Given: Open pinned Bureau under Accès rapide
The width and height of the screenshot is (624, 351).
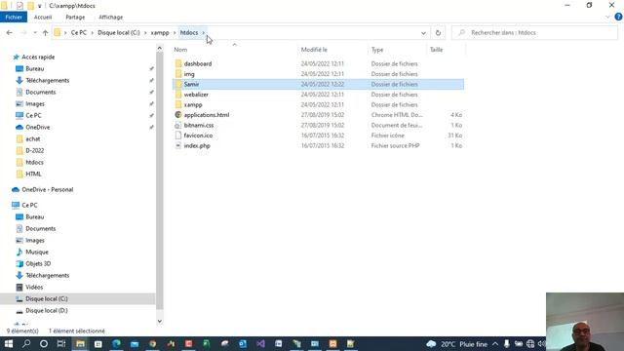Looking at the screenshot, I should (35, 69).
